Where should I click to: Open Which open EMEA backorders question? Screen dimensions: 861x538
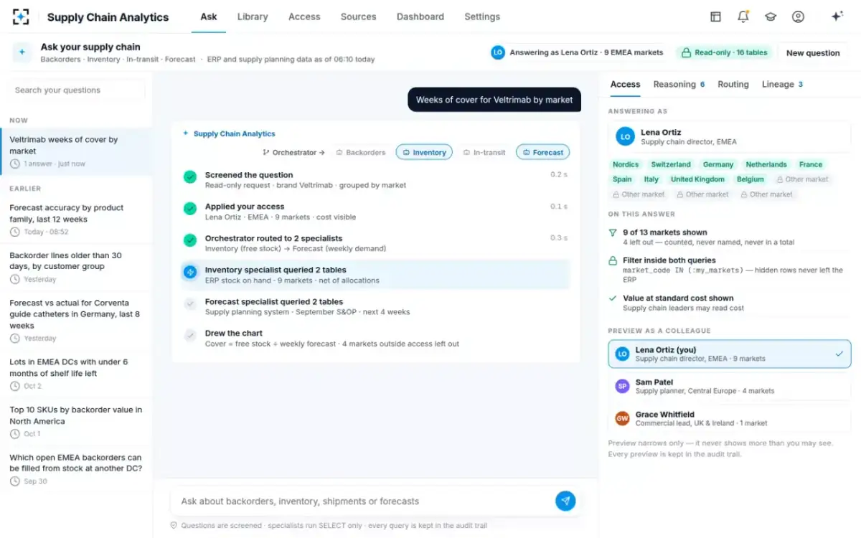click(x=76, y=469)
